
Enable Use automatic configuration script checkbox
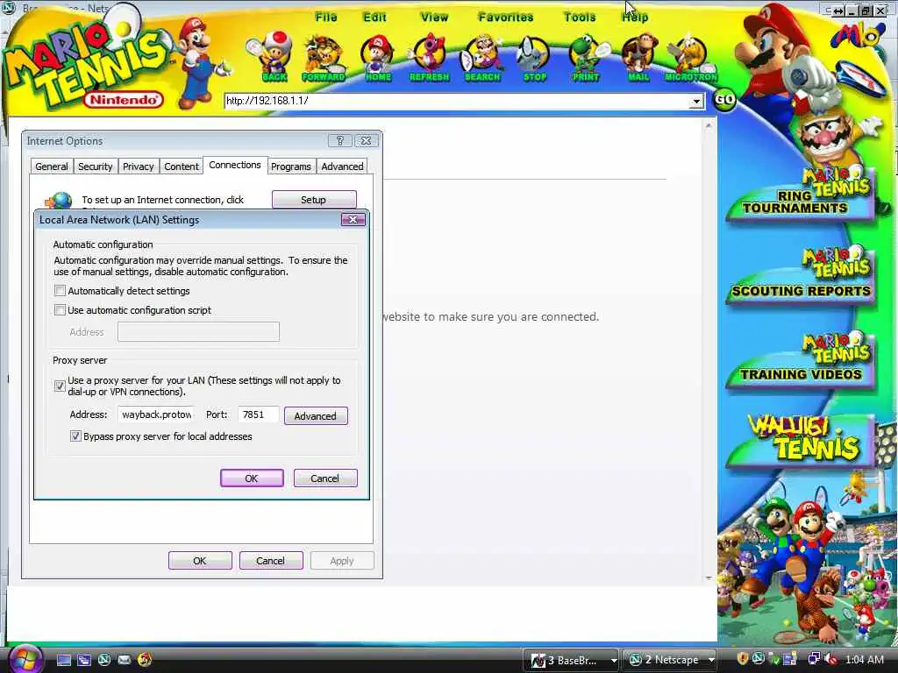click(61, 310)
